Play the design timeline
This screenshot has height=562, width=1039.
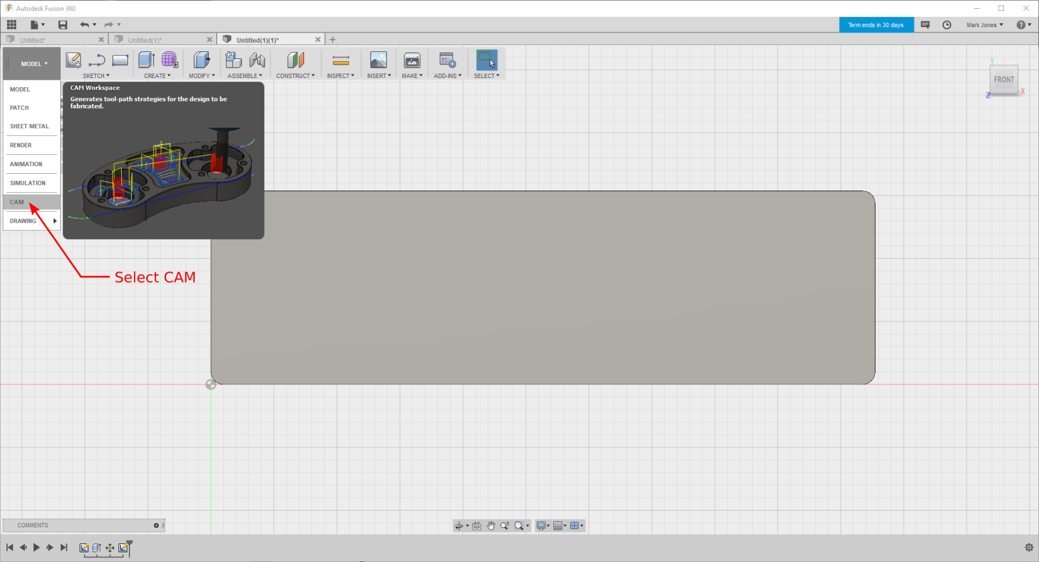click(x=36, y=548)
